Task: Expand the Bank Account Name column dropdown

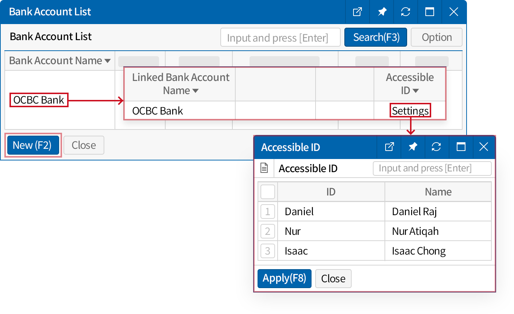Action: point(108,61)
